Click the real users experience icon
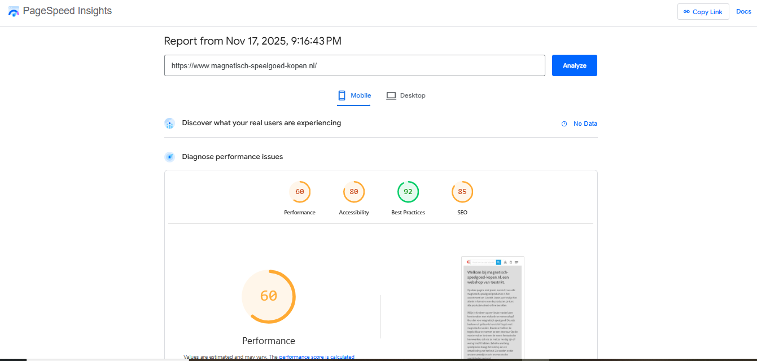Image resolution: width=757 pixels, height=361 pixels. pyautogui.click(x=169, y=124)
